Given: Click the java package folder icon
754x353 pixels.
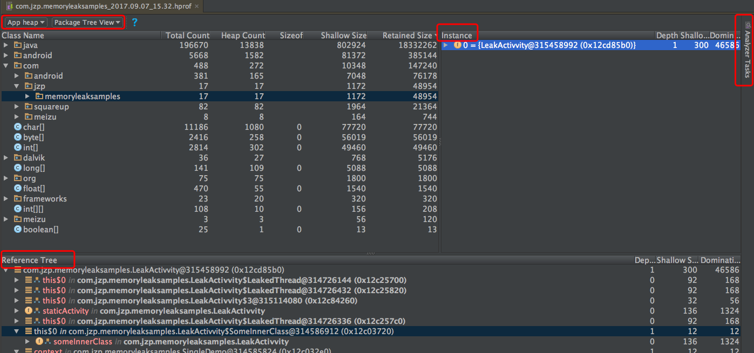Looking at the screenshot, I should (x=17, y=45).
